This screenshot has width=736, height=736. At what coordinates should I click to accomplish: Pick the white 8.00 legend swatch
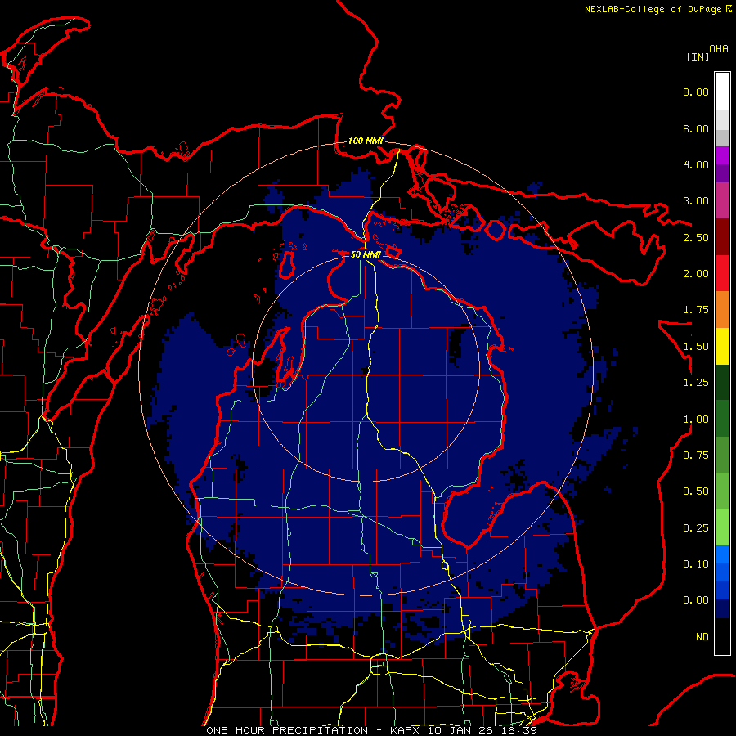tap(722, 92)
